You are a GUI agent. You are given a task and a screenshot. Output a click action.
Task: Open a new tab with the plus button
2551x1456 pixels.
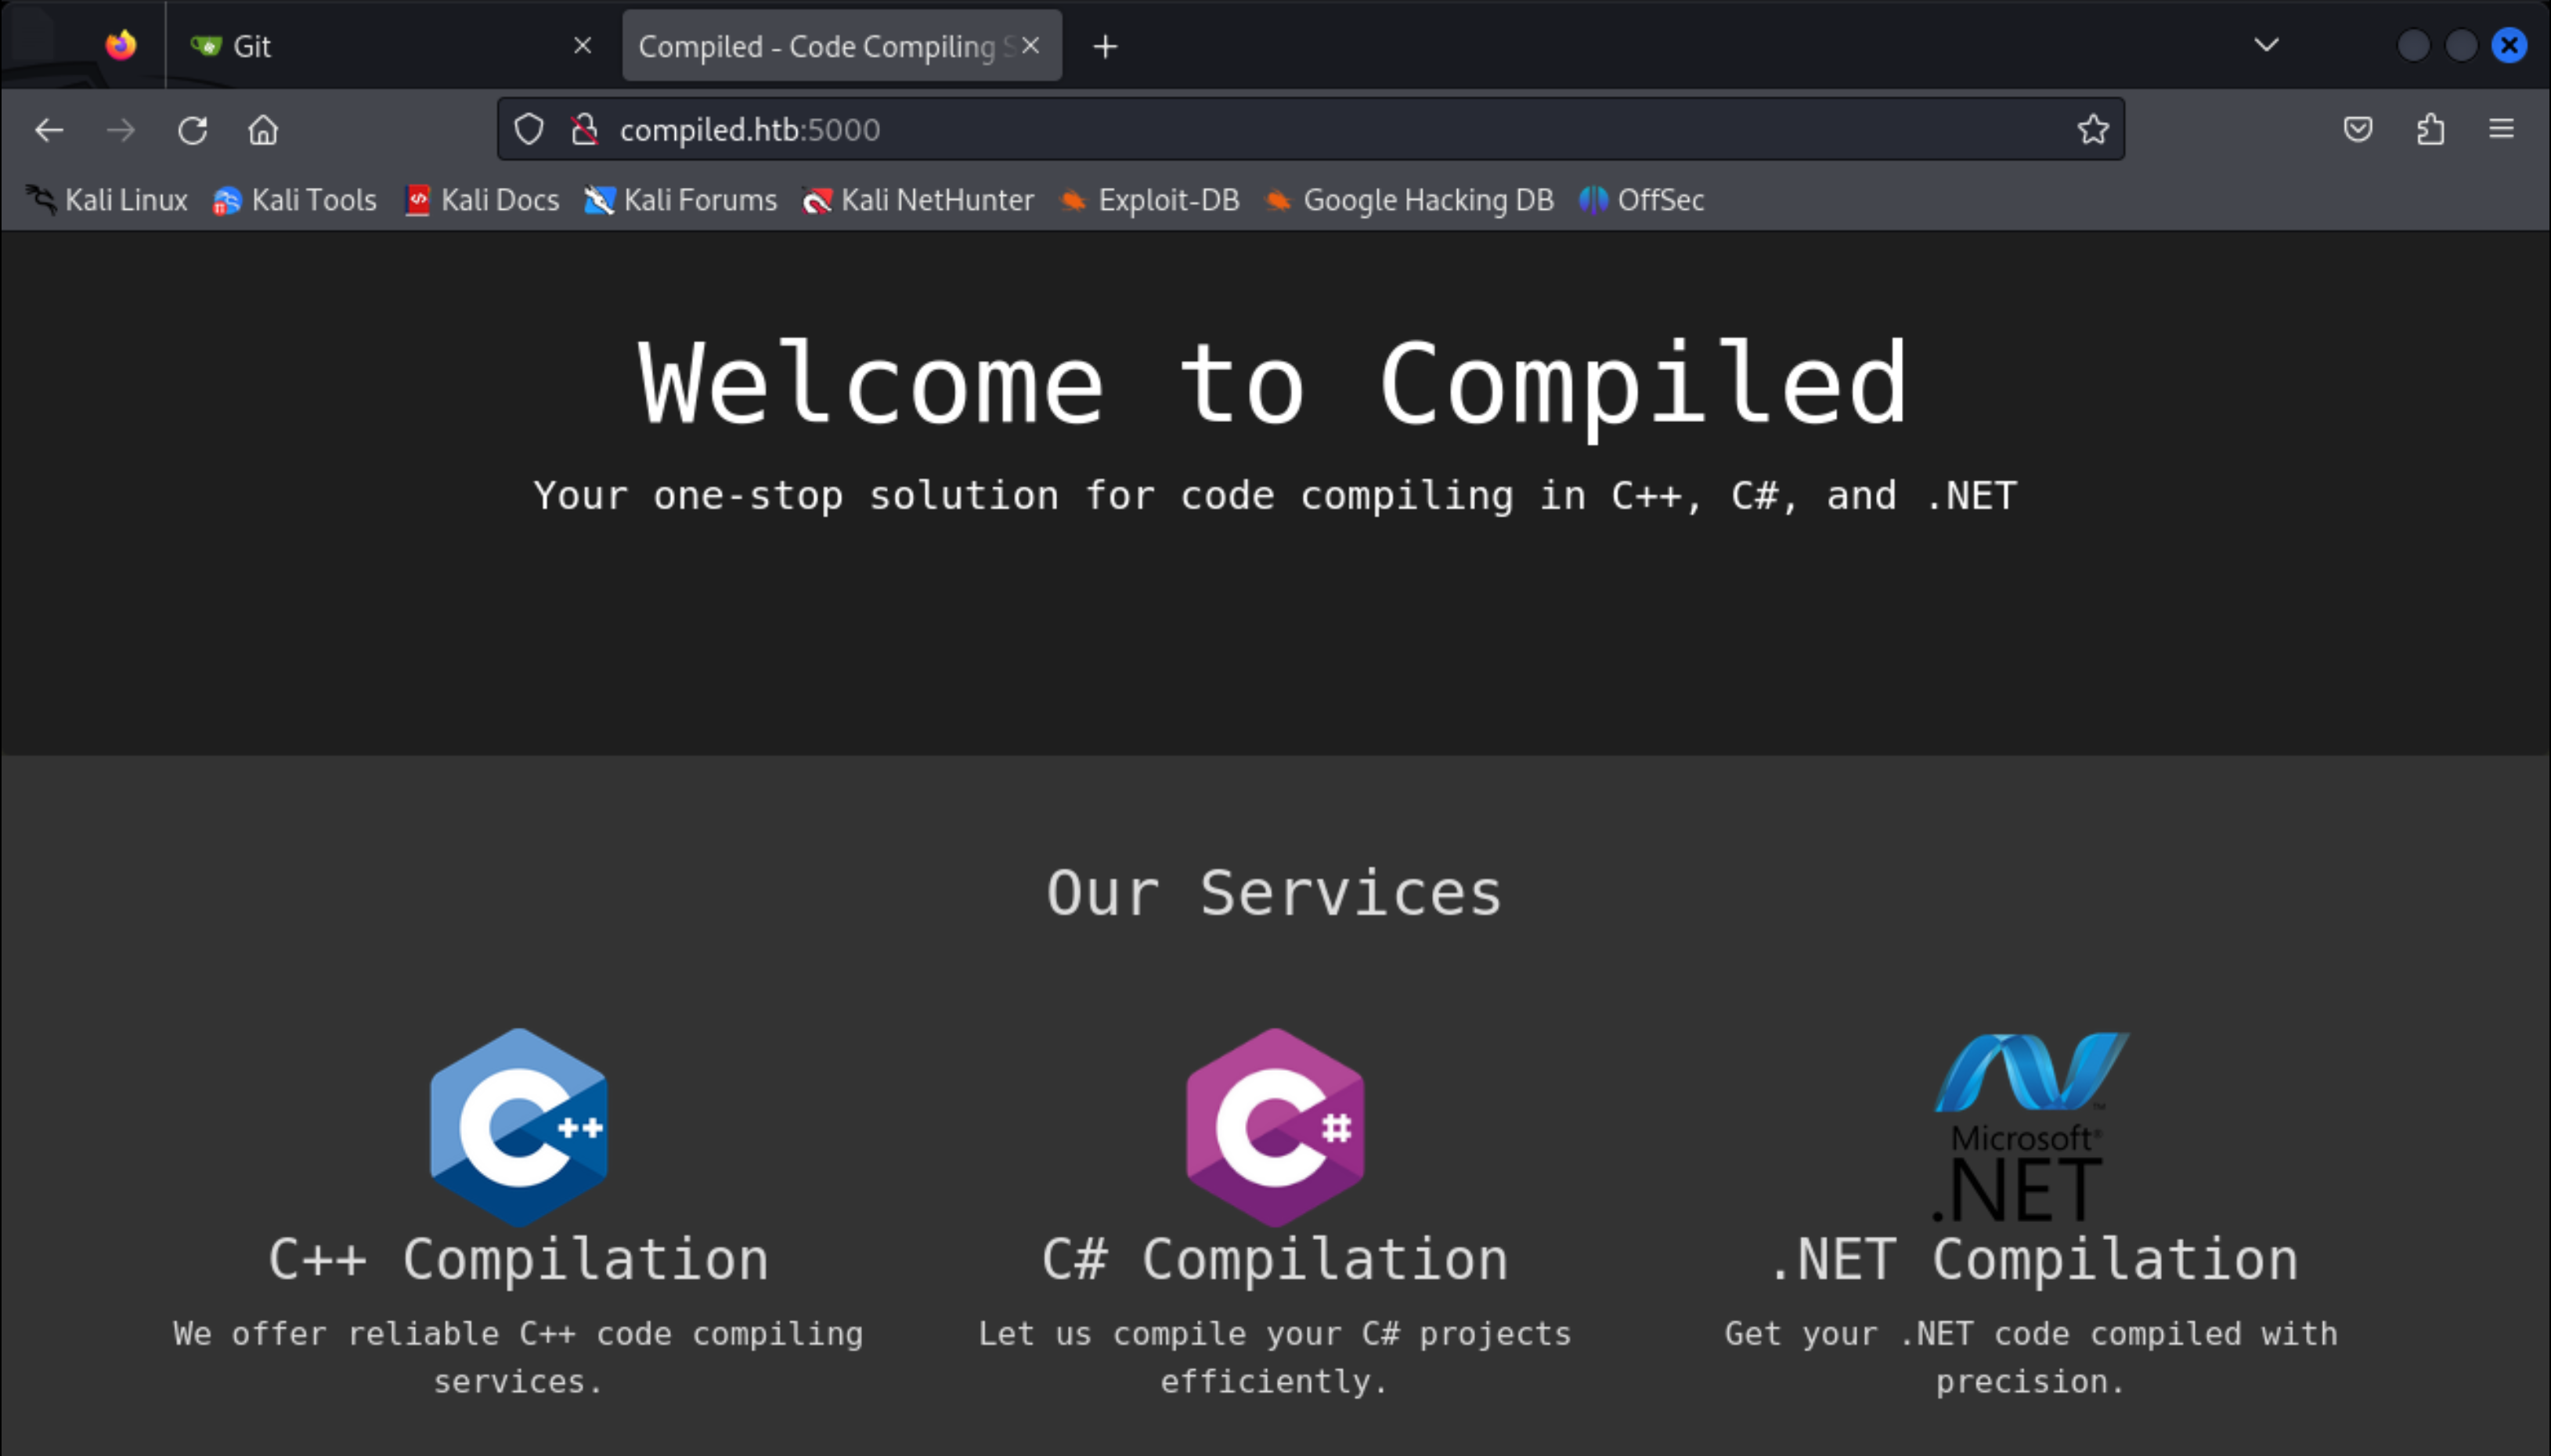1104,45
